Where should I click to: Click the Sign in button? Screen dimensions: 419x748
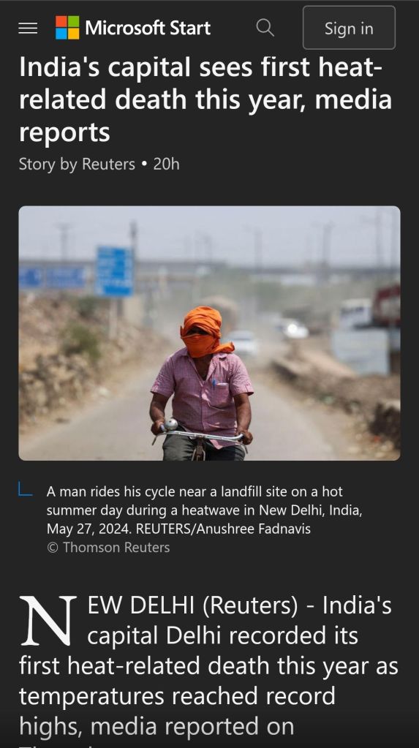pos(349,28)
